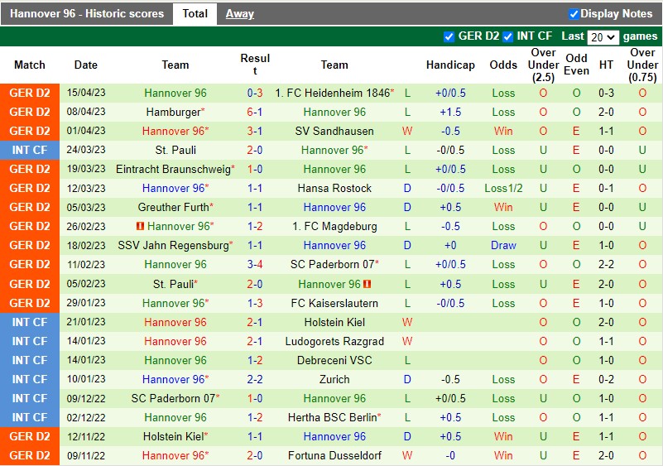Click the Handicap column header
Image resolution: width=663 pixels, height=466 pixels.
click(x=450, y=65)
